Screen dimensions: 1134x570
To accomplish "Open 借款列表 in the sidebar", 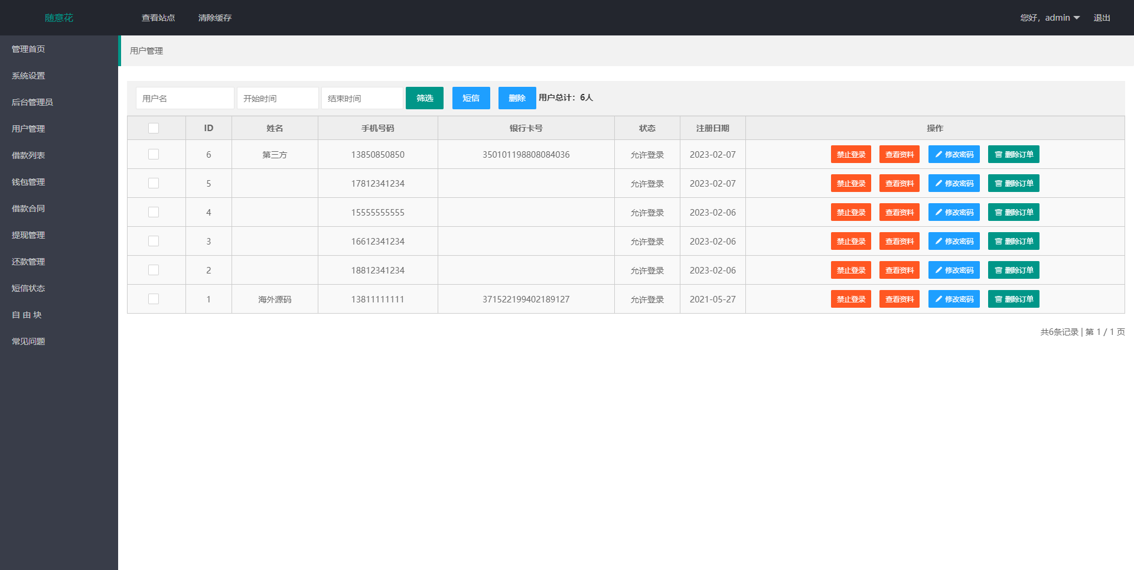I will [28, 155].
